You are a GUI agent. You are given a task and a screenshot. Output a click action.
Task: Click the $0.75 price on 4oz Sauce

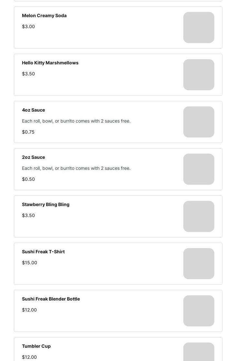[x=28, y=132]
